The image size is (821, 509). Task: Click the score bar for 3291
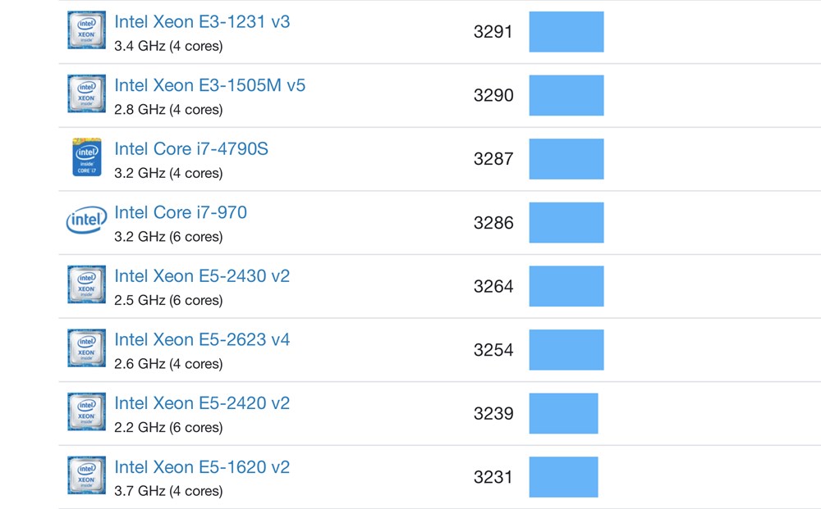[x=566, y=32]
